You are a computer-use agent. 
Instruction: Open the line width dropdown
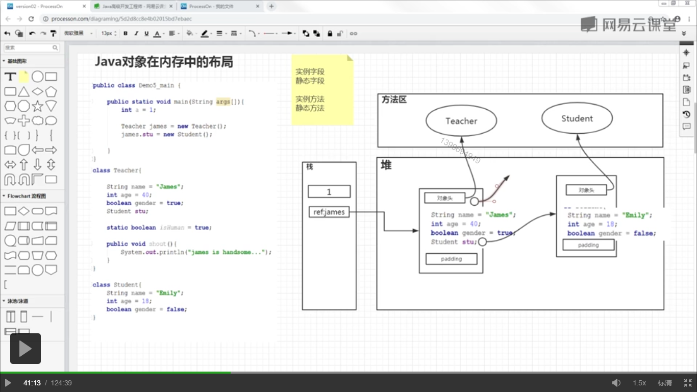click(x=221, y=33)
